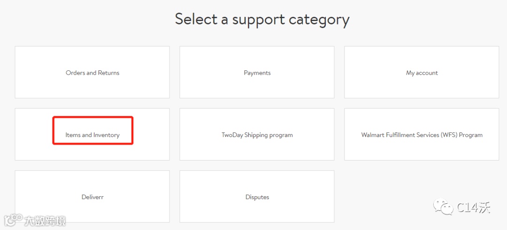The height and width of the screenshot is (230, 507).
Task: Click the red highlight box's Items and Inventory text
Action: click(92, 135)
